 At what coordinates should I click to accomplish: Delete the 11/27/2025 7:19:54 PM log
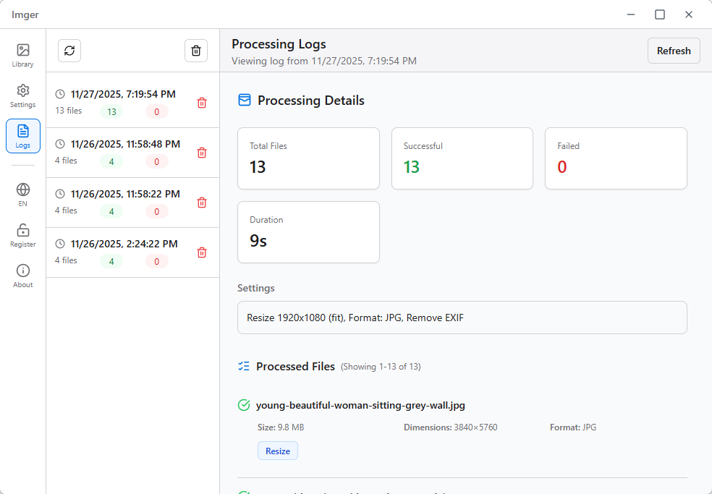(x=202, y=103)
